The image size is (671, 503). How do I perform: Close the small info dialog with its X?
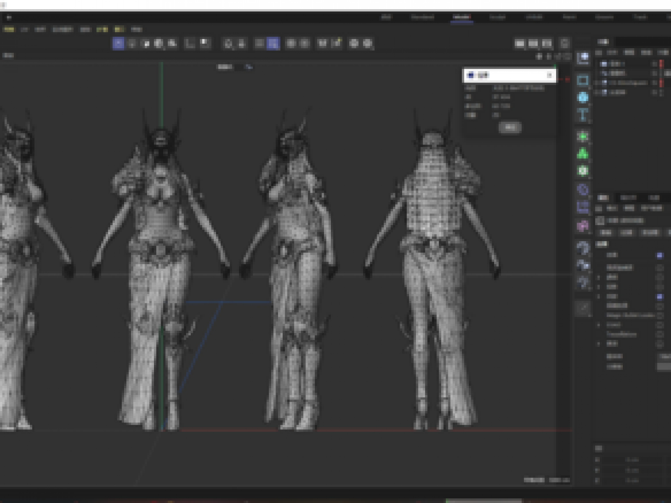pos(549,75)
